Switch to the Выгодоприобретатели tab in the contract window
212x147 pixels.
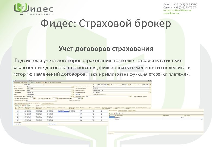(x=21, y=104)
